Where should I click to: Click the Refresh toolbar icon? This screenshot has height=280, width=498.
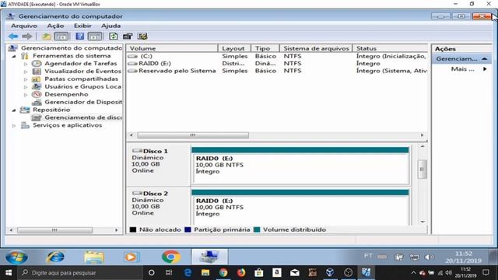[113, 37]
